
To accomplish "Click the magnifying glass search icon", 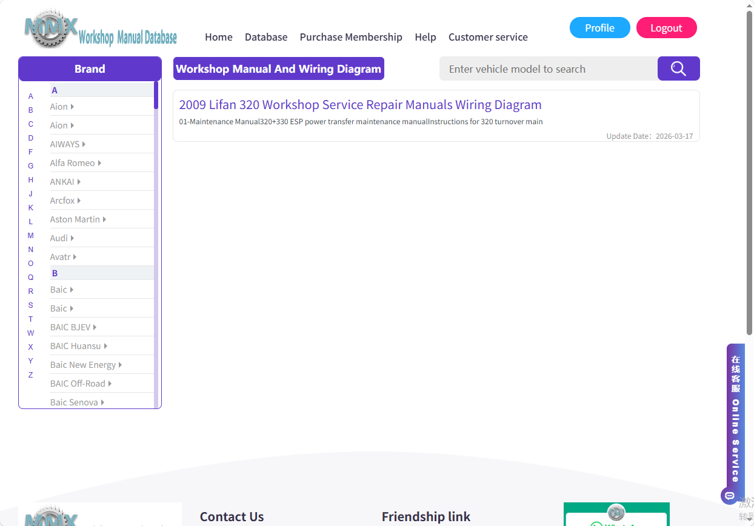I will tap(678, 68).
